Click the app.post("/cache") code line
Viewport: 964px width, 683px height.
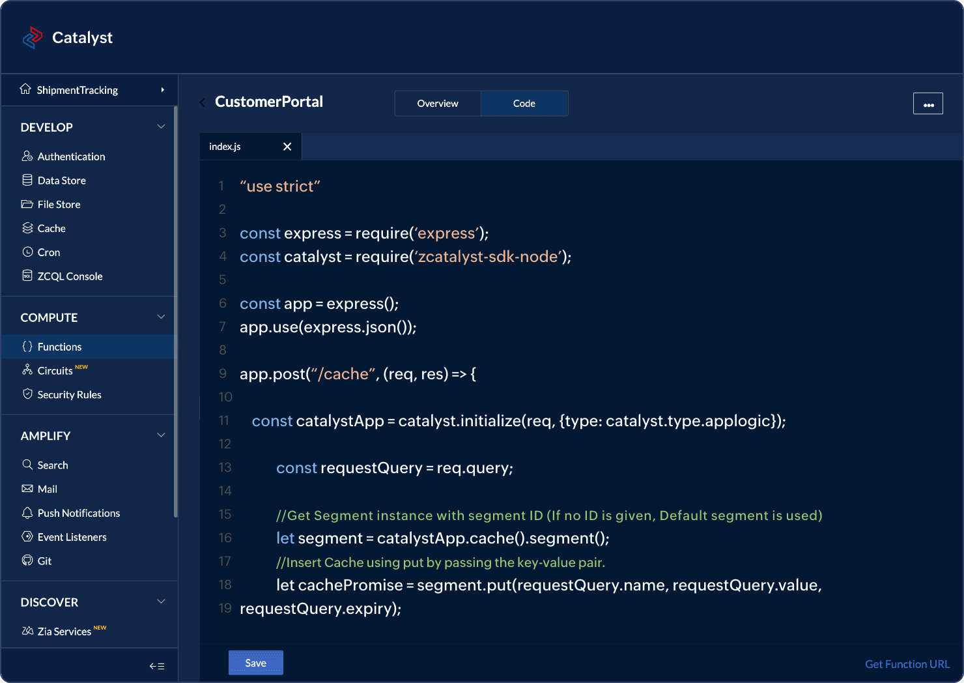point(358,374)
